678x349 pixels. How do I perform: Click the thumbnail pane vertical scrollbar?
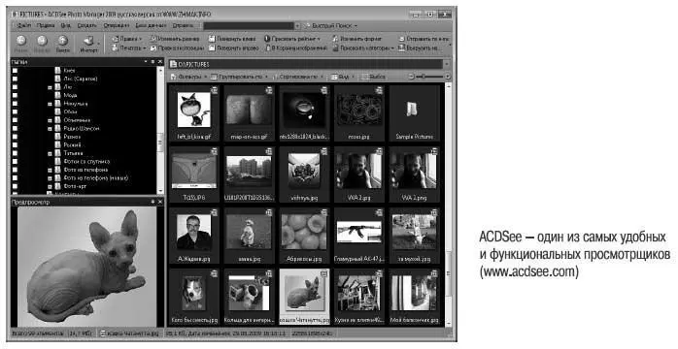(448, 205)
